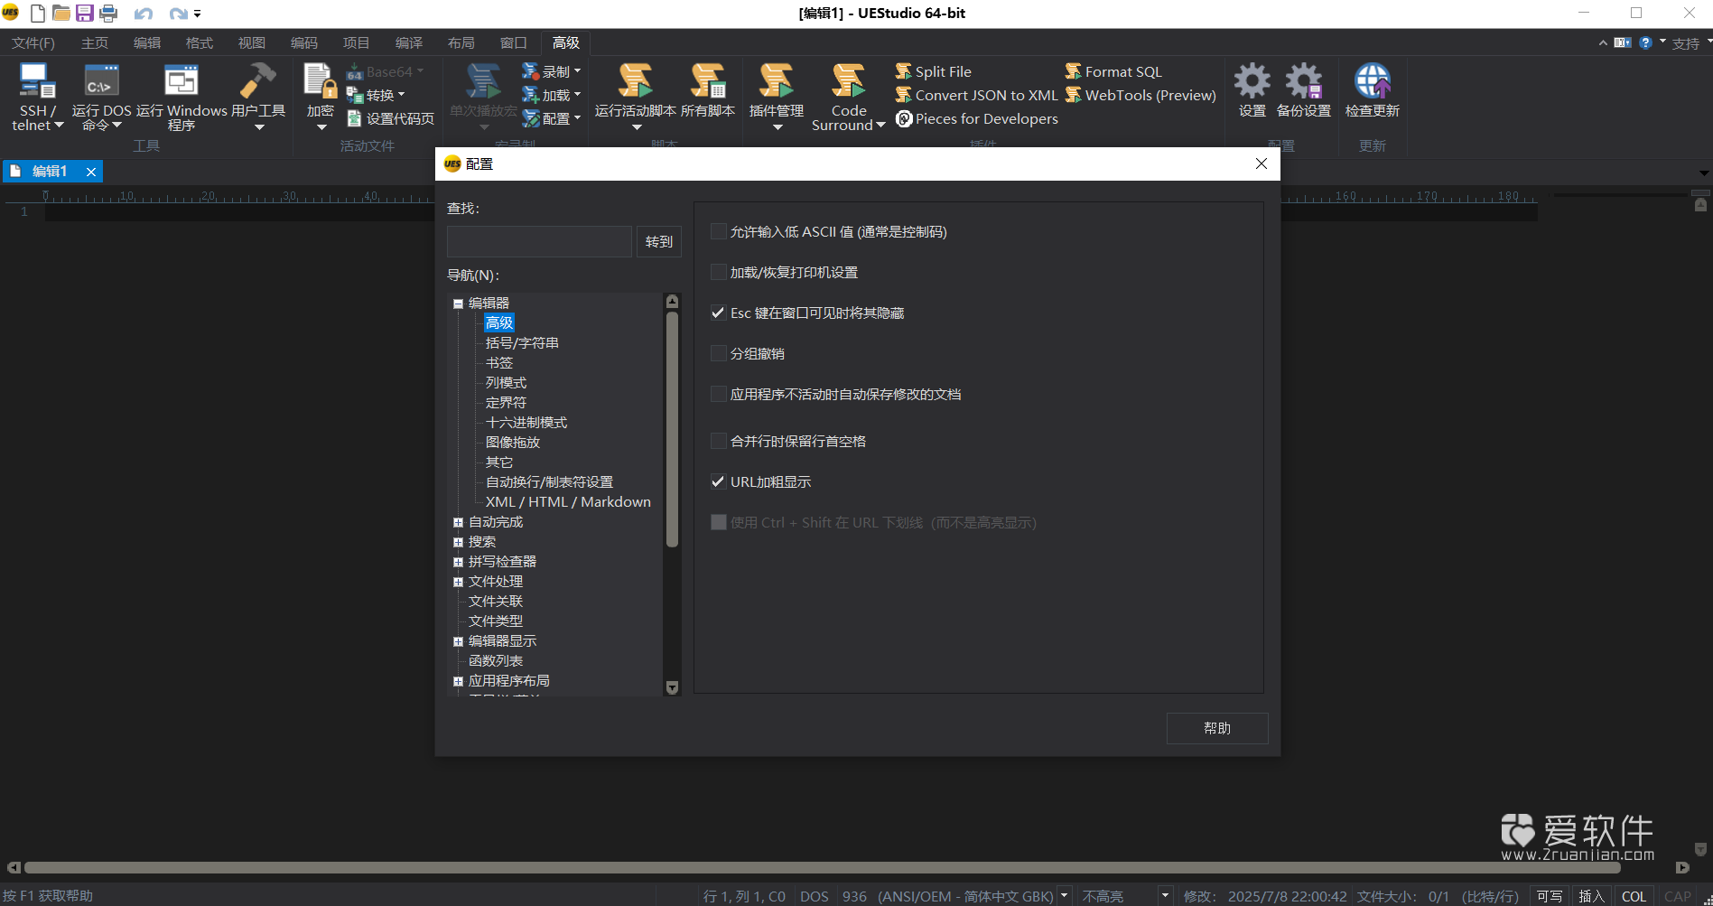Enable 允许输入低 ASCII 值 checkbox
Viewport: 1713px width, 906px height.
click(x=719, y=231)
